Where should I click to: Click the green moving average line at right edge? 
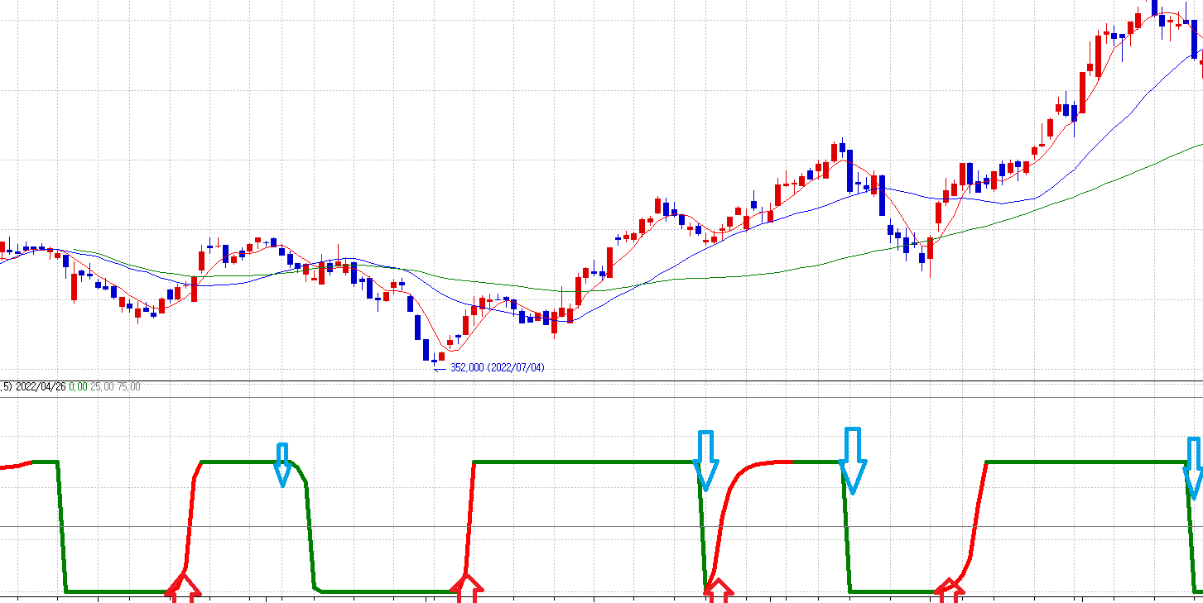click(1192, 146)
